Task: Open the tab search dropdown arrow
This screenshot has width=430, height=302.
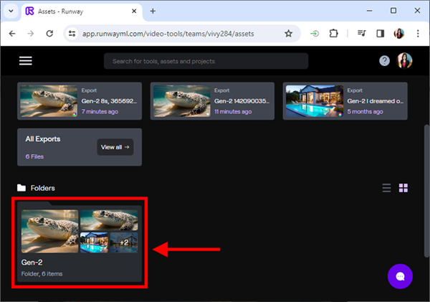Action: click(11, 11)
